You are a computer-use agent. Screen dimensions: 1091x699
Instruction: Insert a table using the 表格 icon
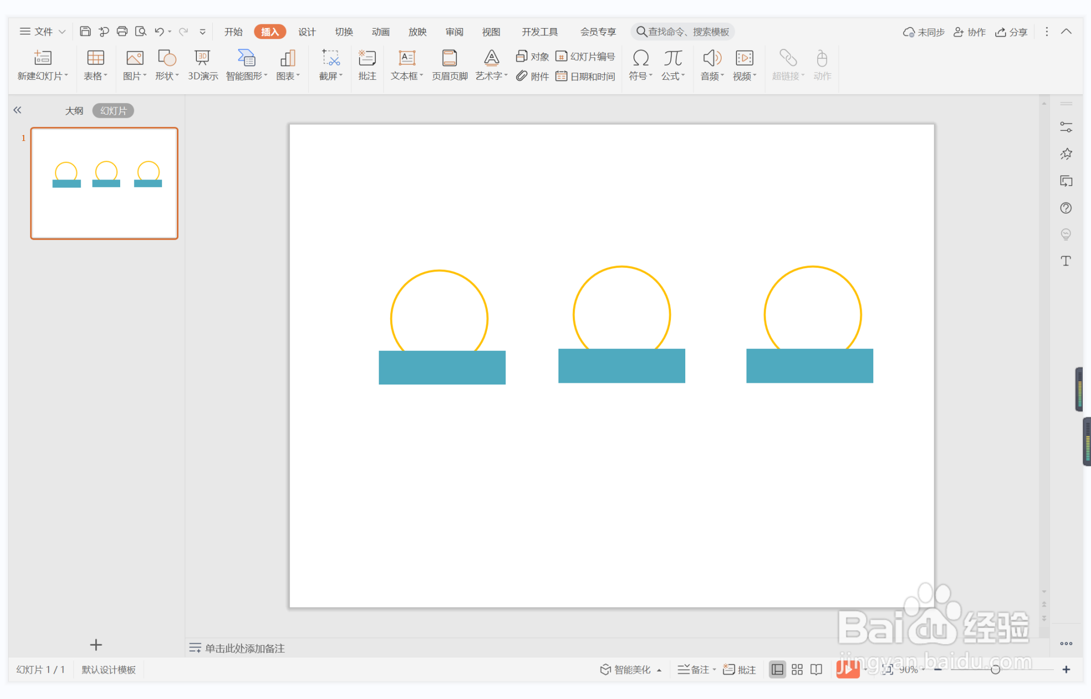[x=95, y=58]
